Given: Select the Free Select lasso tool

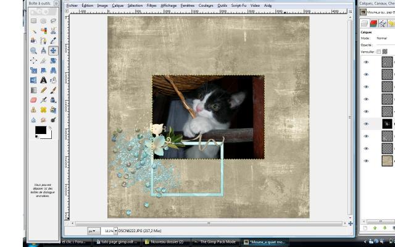Looking at the screenshot, I should 53,21.
